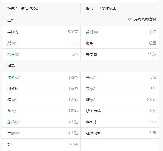The width and height of the screenshot is (163, 151).
Task: Click the cart icon next to 盐
Action: (x=14, y=111)
